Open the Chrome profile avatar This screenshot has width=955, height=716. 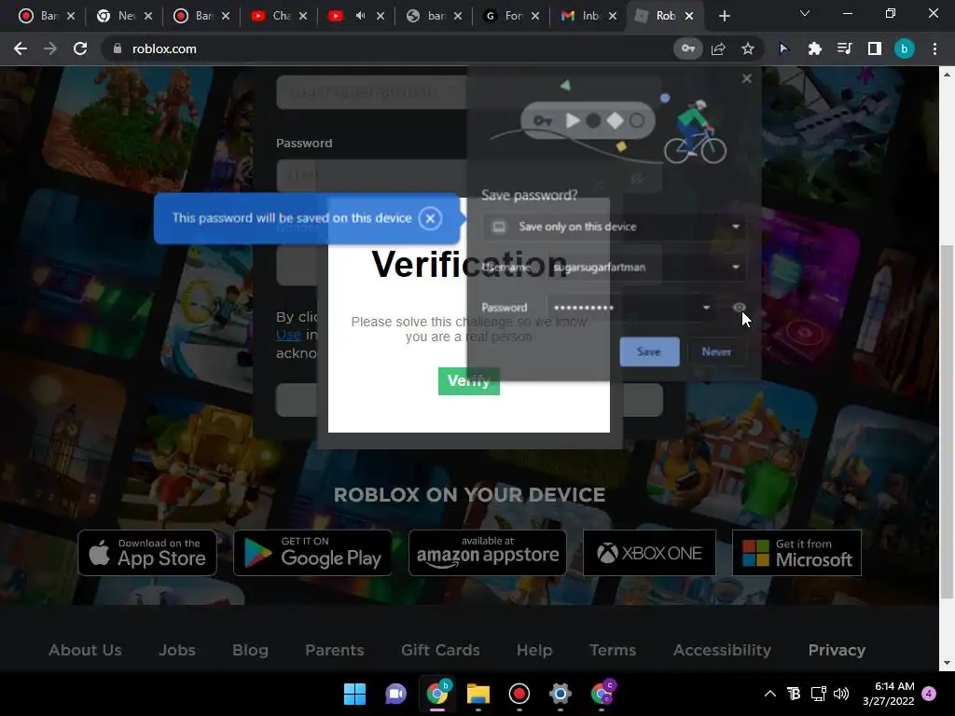[905, 48]
